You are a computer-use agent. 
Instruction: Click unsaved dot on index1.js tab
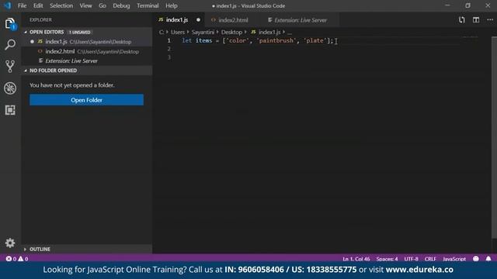point(198,20)
